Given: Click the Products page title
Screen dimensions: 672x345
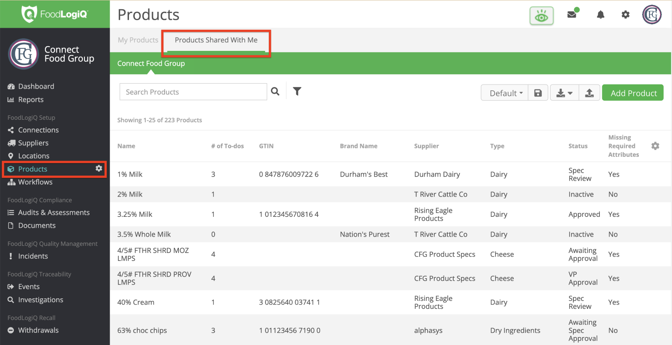Looking at the screenshot, I should (148, 15).
